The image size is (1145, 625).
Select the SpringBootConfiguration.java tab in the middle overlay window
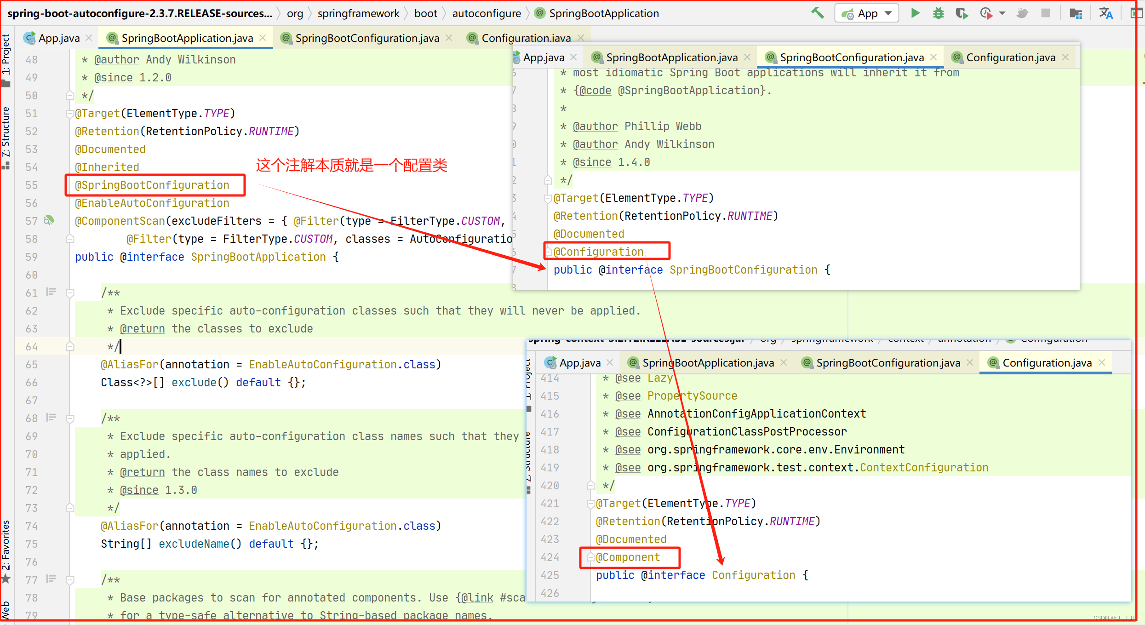tap(851, 57)
